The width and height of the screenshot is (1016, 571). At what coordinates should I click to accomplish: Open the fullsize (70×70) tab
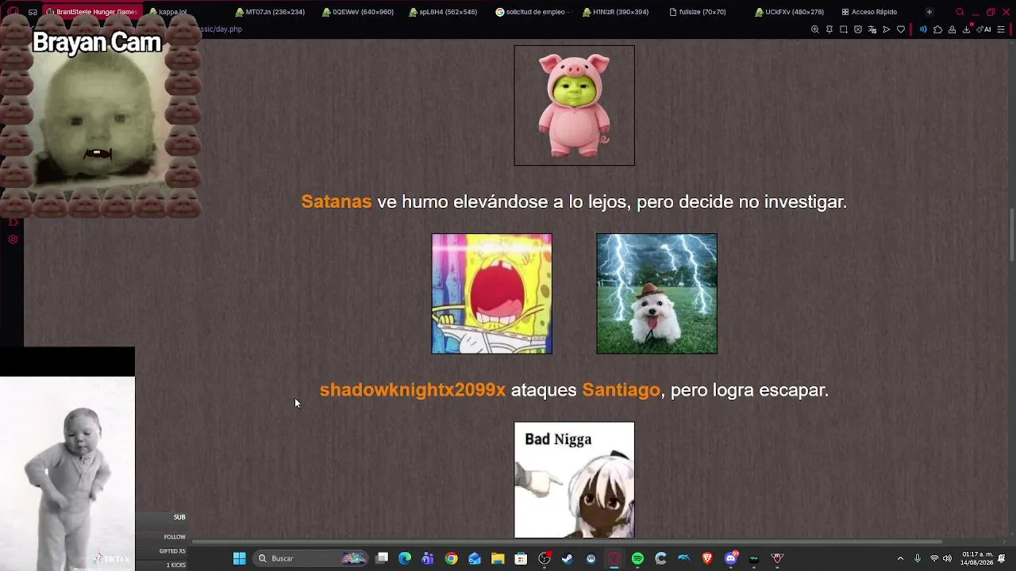(x=698, y=12)
